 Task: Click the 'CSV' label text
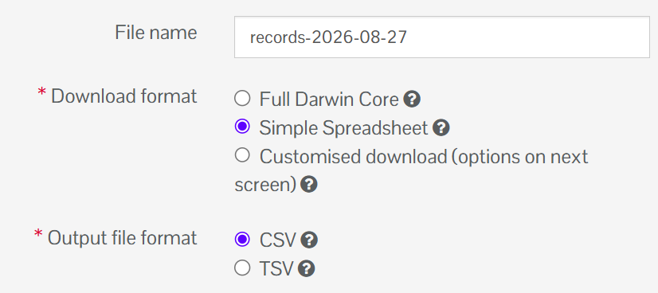[x=278, y=240]
